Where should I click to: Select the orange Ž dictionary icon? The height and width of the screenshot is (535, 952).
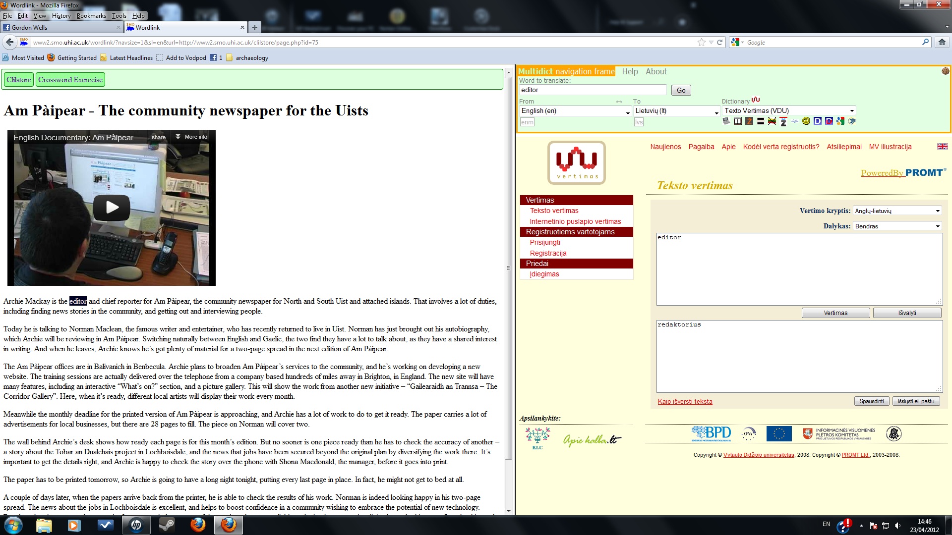pyautogui.click(x=749, y=121)
